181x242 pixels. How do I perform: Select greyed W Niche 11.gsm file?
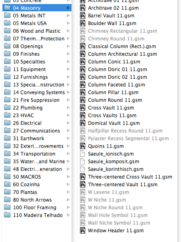107,200
